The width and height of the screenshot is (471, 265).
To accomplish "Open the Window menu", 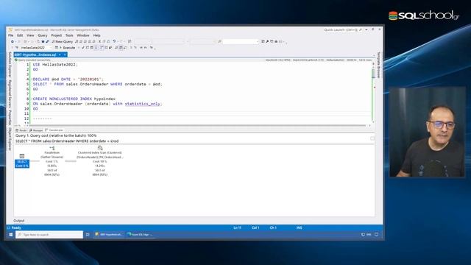I will coord(83,35).
